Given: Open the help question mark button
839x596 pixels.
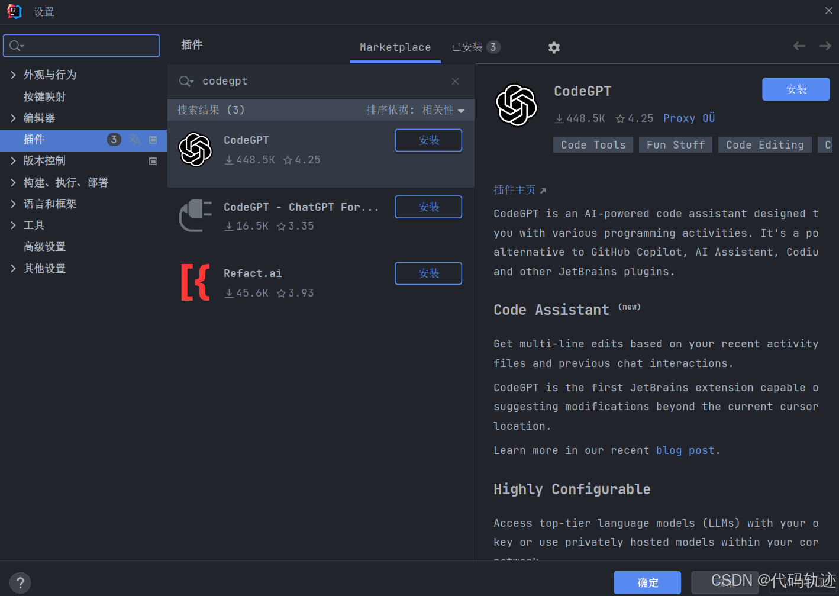Looking at the screenshot, I should click(x=20, y=583).
